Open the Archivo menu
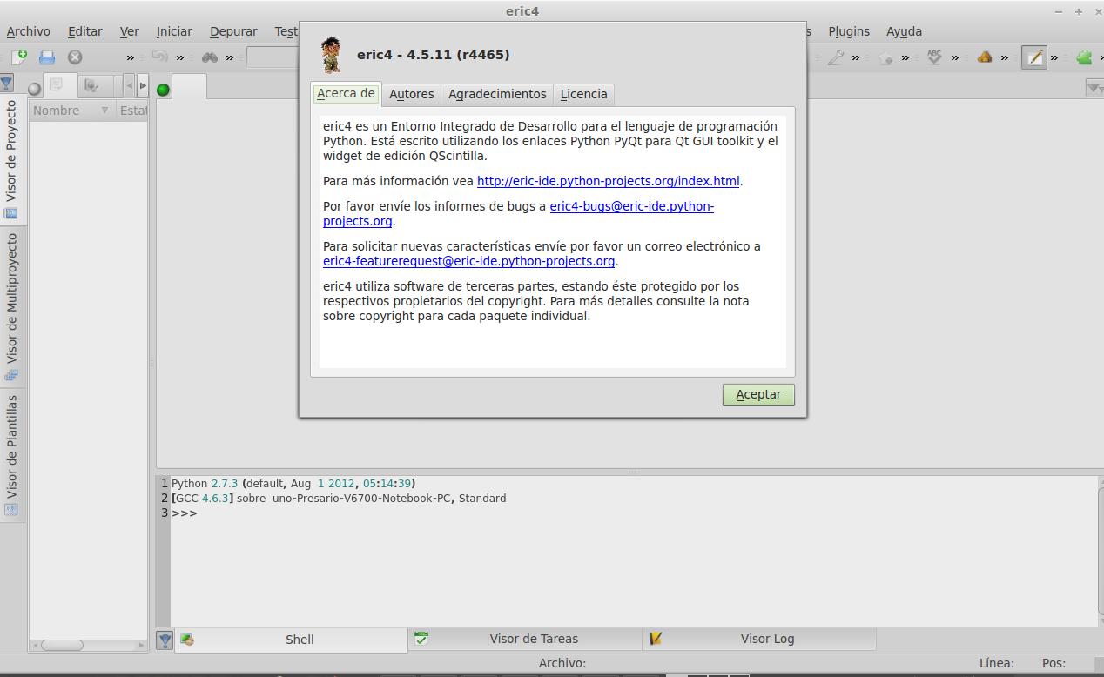 click(28, 31)
